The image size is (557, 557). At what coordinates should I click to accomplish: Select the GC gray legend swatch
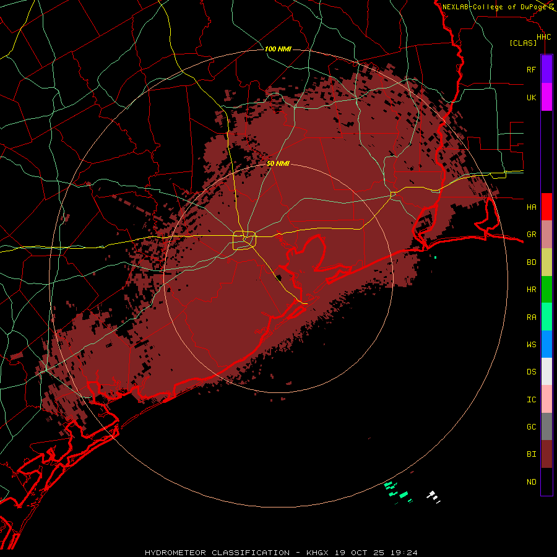coord(546,426)
